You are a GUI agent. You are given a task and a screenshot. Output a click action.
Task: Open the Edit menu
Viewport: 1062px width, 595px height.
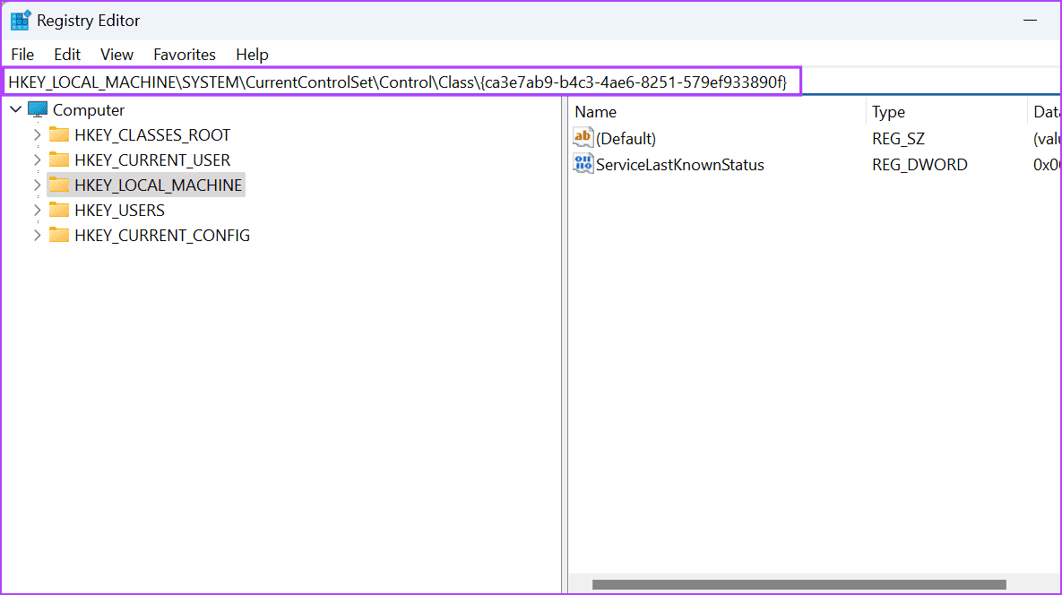(67, 54)
